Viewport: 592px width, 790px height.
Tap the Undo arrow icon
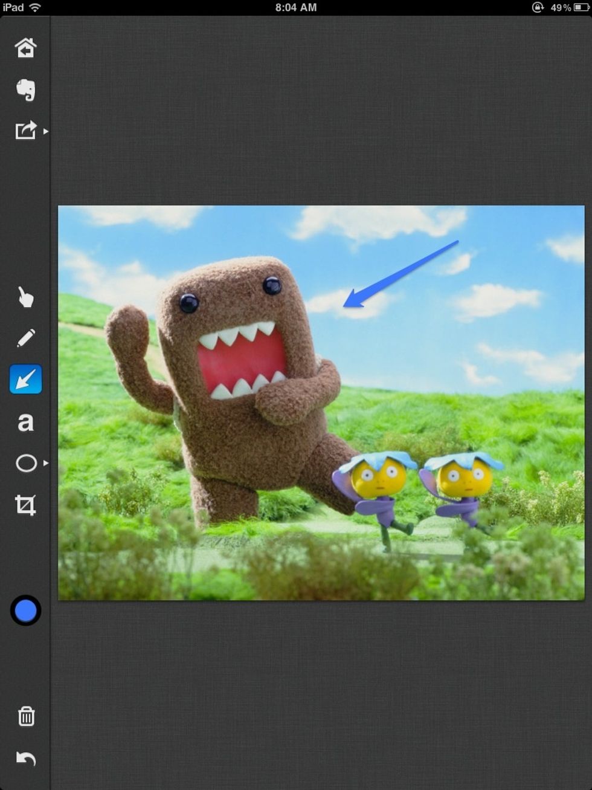click(25, 759)
